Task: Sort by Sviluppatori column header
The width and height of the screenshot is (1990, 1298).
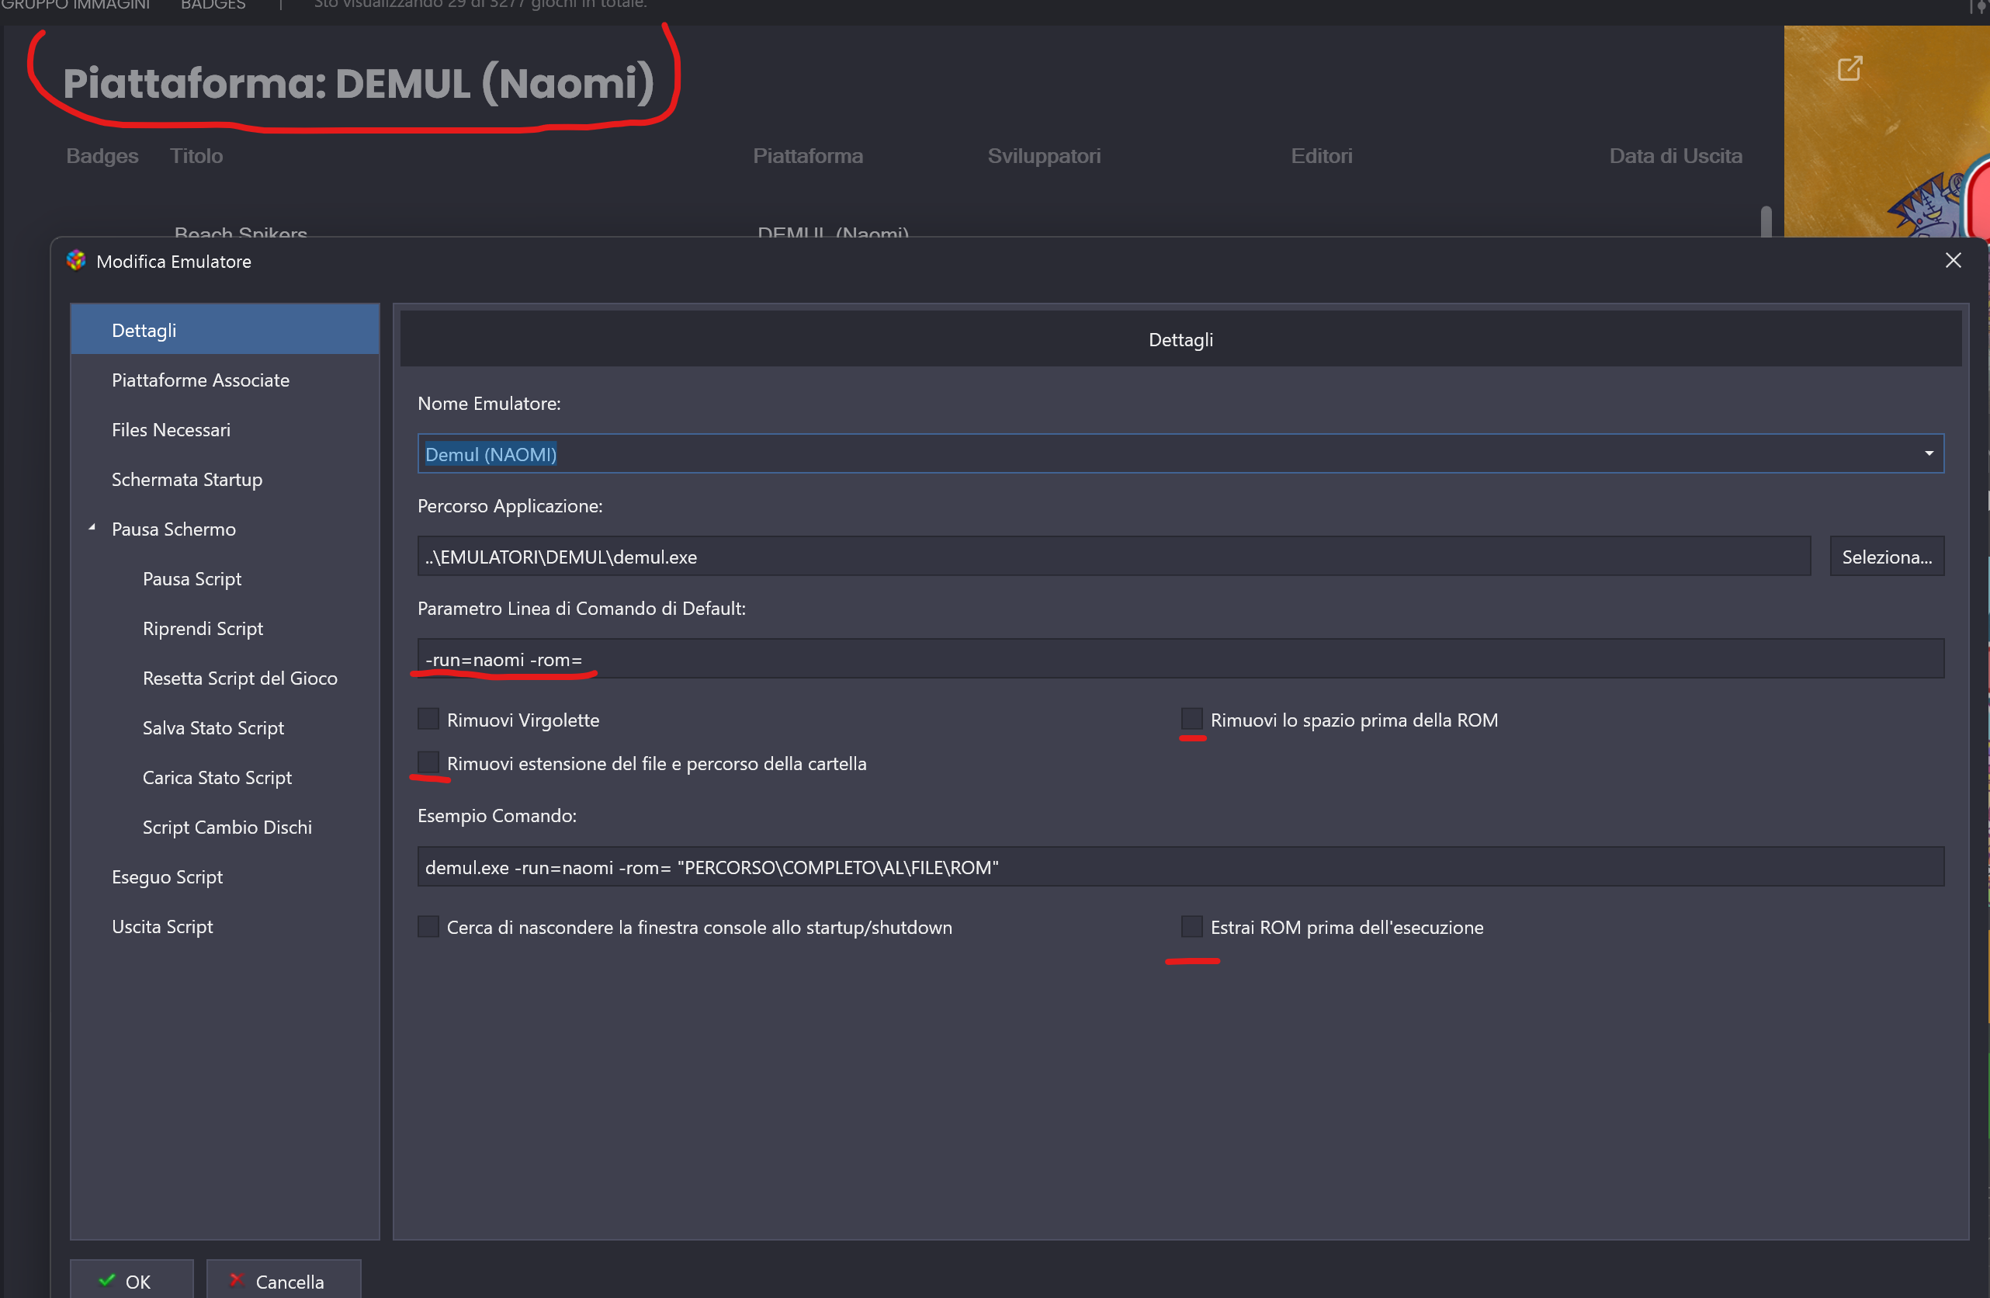Action: (1043, 155)
